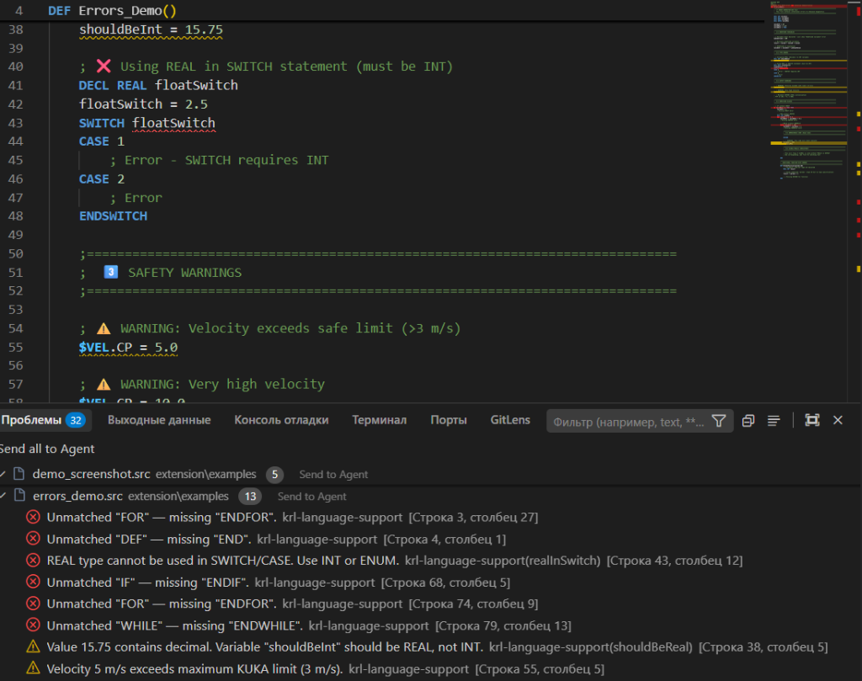862x681 pixels.
Task: Click Send to Agent for errors_demo.src
Action: pyautogui.click(x=311, y=497)
